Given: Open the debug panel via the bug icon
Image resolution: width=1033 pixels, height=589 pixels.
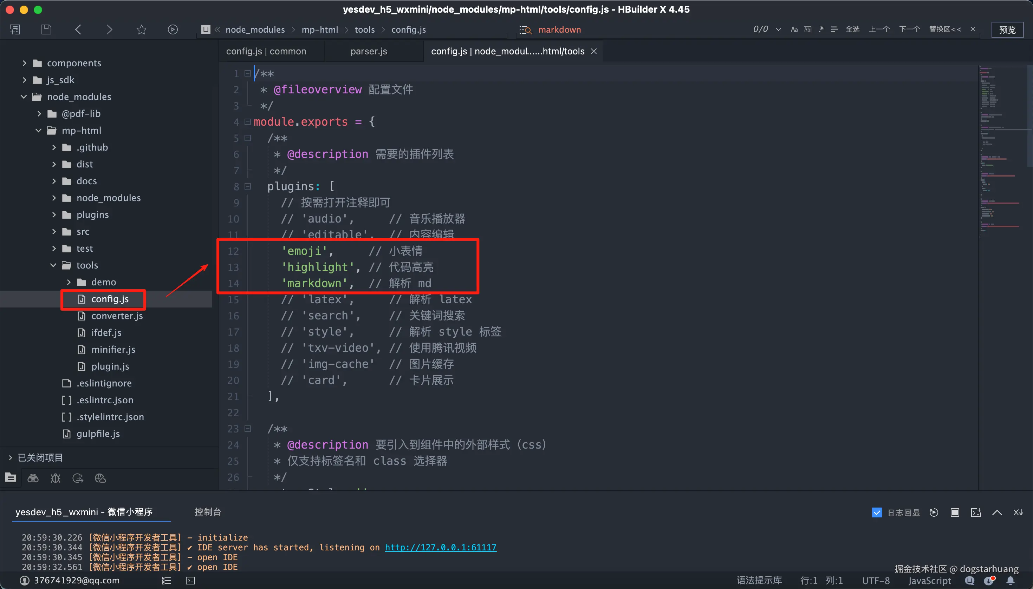Looking at the screenshot, I should (x=55, y=478).
